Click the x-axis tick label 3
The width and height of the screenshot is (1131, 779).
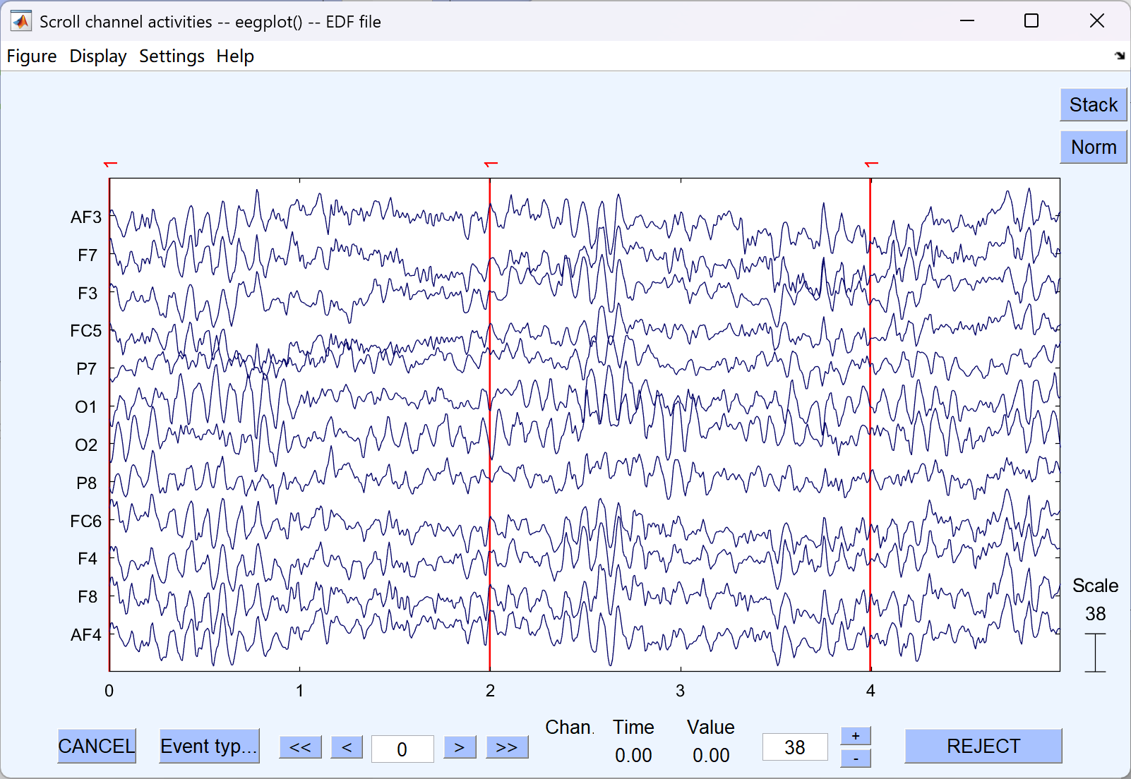point(681,691)
